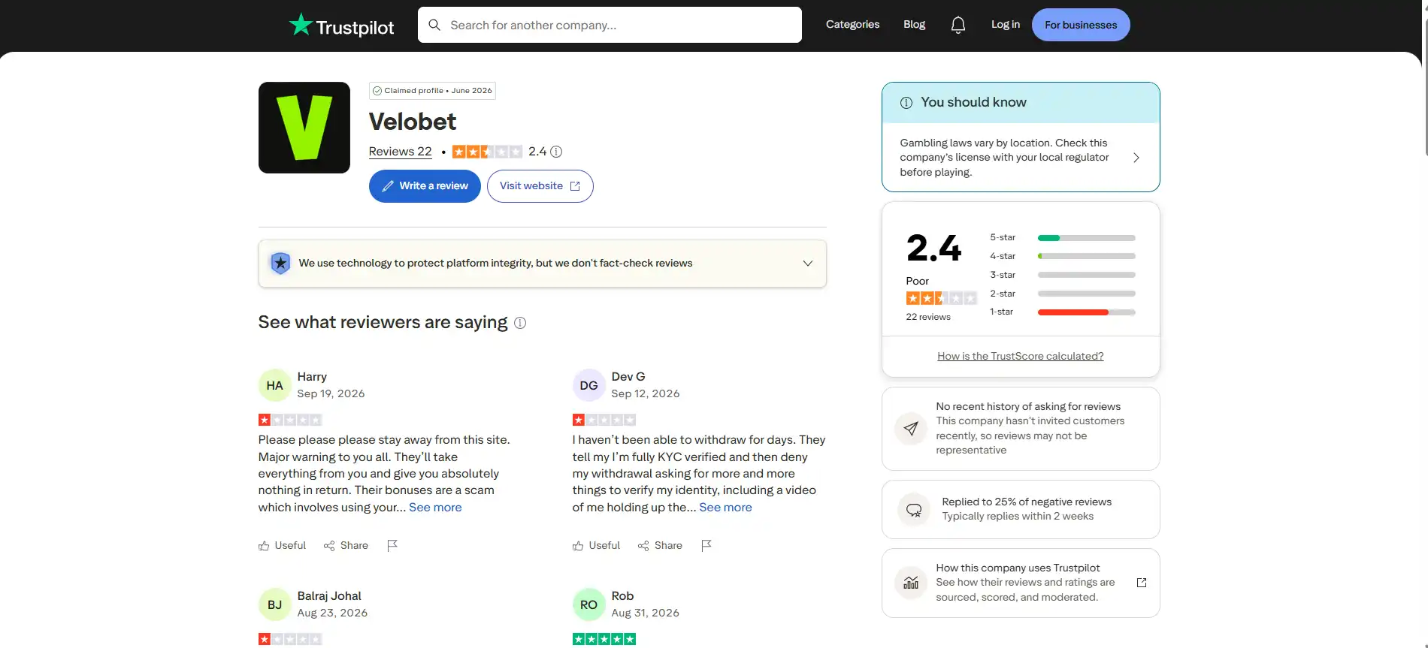Click the No recent history of asking notice
This screenshot has width=1428, height=648.
[x=1021, y=429]
